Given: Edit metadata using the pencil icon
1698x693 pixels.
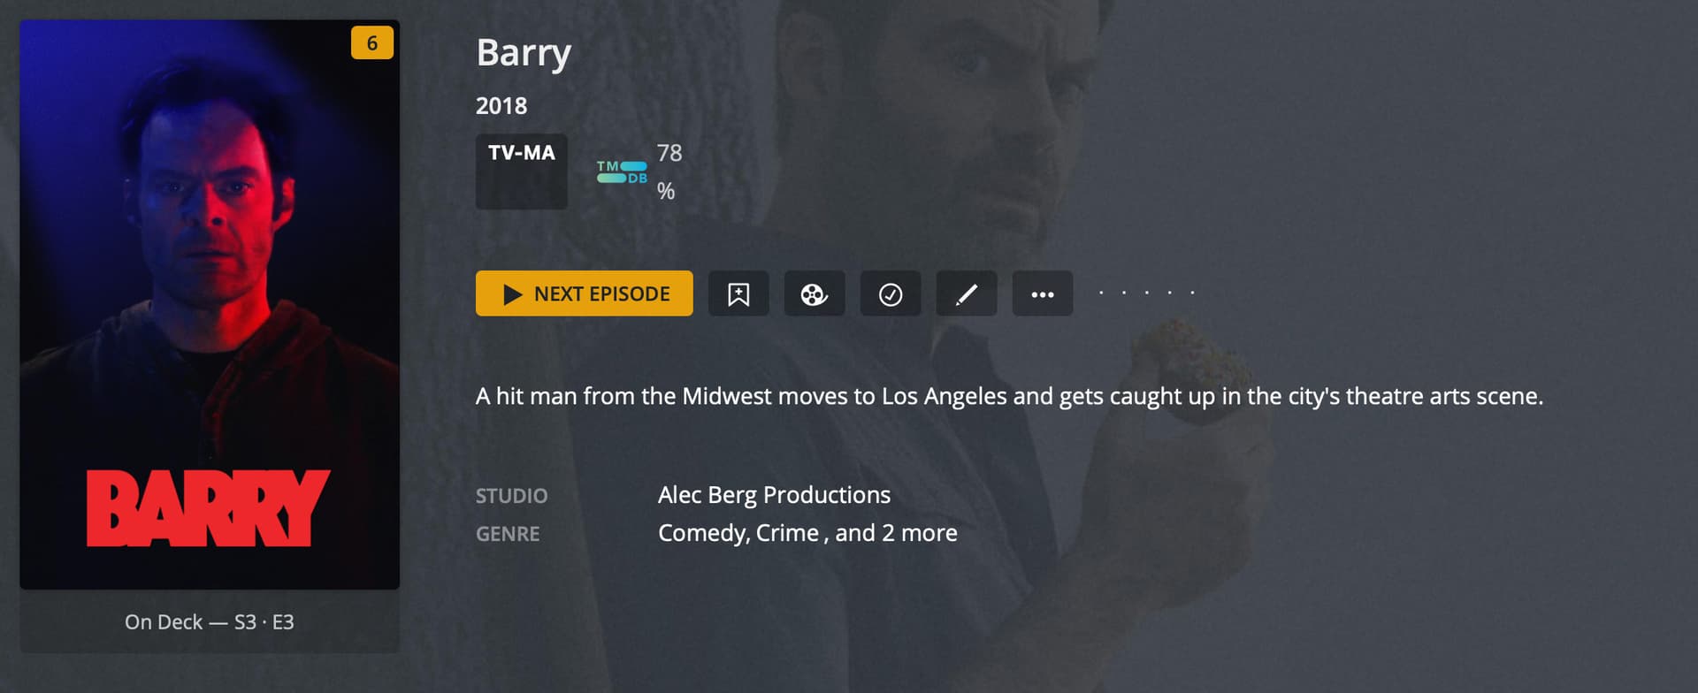Looking at the screenshot, I should click(x=967, y=293).
